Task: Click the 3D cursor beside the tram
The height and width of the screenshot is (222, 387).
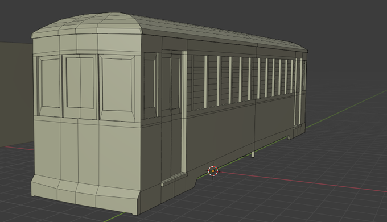Action: coord(213,171)
